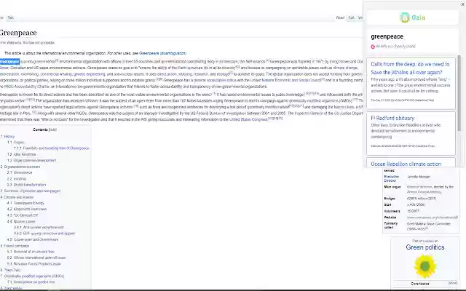Go to section 2.2 Funding
Viewport: 466px width, 291px height.
click(x=17, y=179)
